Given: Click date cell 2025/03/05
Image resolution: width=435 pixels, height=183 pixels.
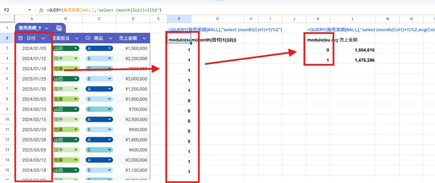Looking at the screenshot, I should tap(34, 149).
